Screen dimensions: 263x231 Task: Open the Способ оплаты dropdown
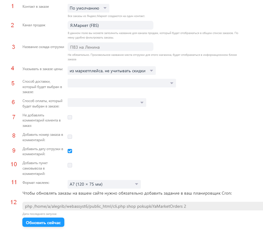[107, 103]
